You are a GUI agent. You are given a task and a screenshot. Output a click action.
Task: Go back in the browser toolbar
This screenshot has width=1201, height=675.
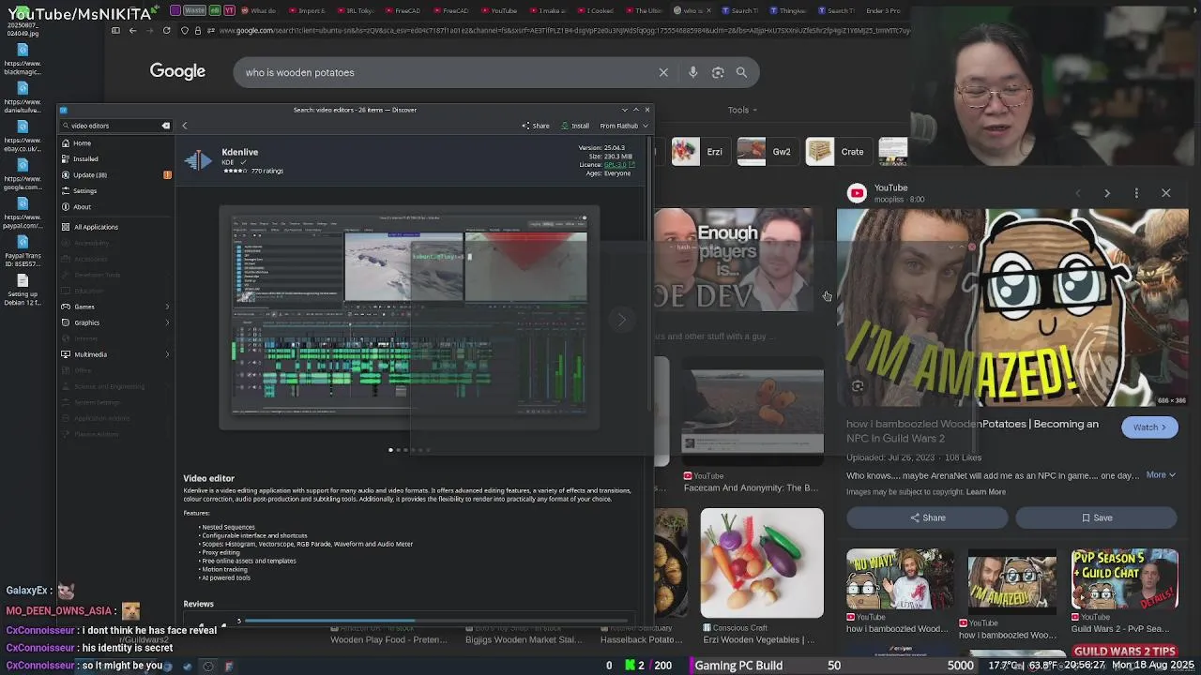(132, 30)
